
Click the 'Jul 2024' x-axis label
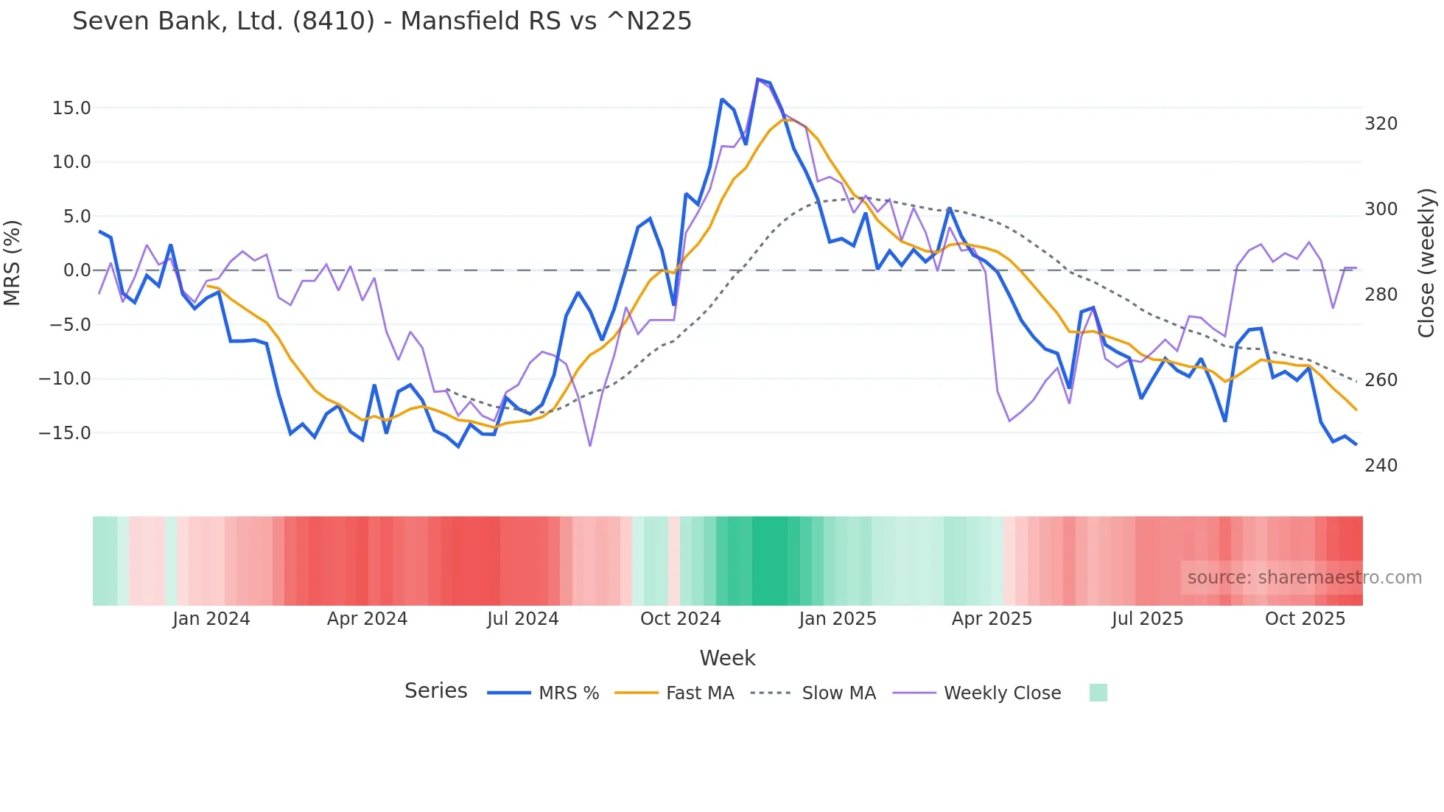click(x=523, y=618)
